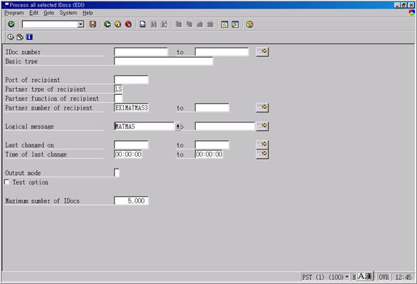The width and height of the screenshot is (417, 284).
Task: Open multiple selection for Last changed on
Action: [263, 144]
